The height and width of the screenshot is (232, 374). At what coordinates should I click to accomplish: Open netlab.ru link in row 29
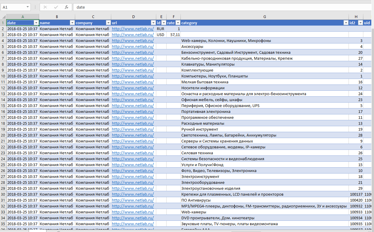pos(133,188)
